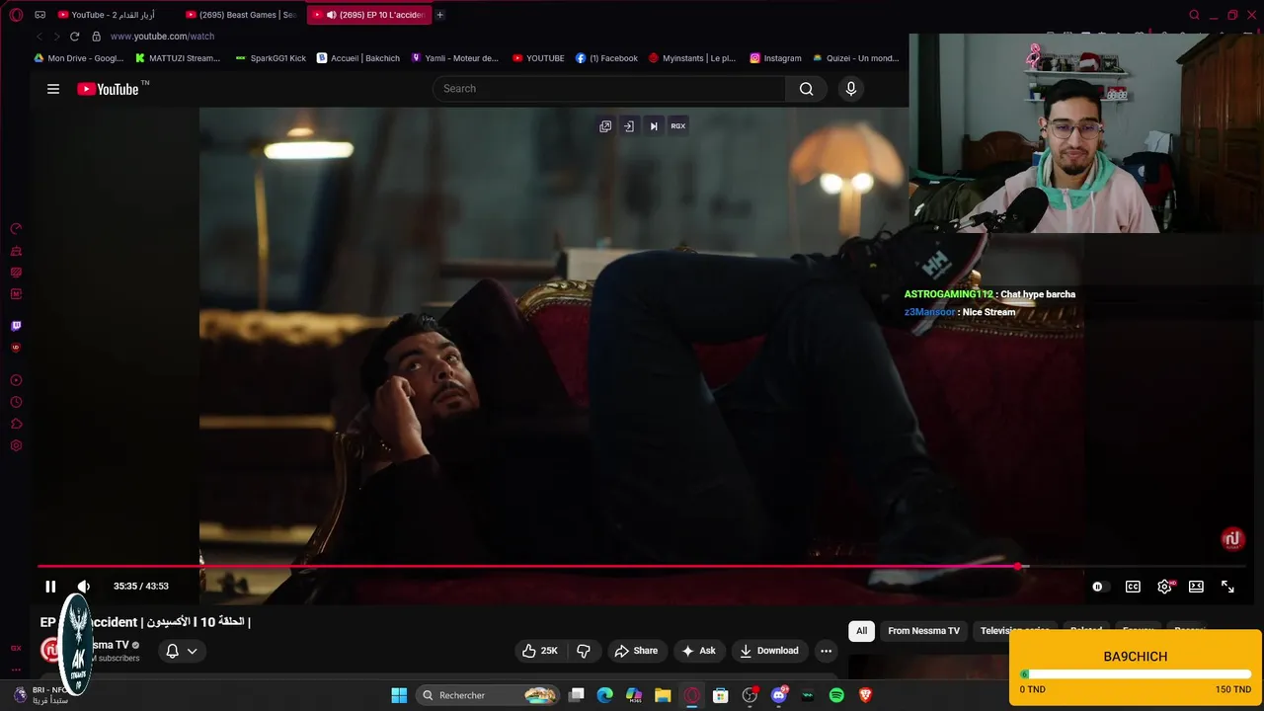
Task: Switch to Beast Games tab
Action: (x=243, y=15)
